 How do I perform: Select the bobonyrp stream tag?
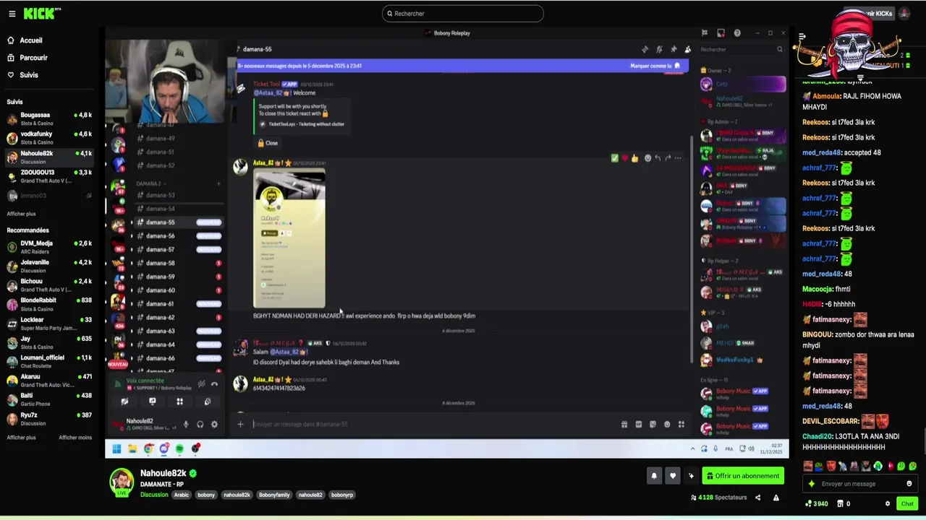[342, 495]
